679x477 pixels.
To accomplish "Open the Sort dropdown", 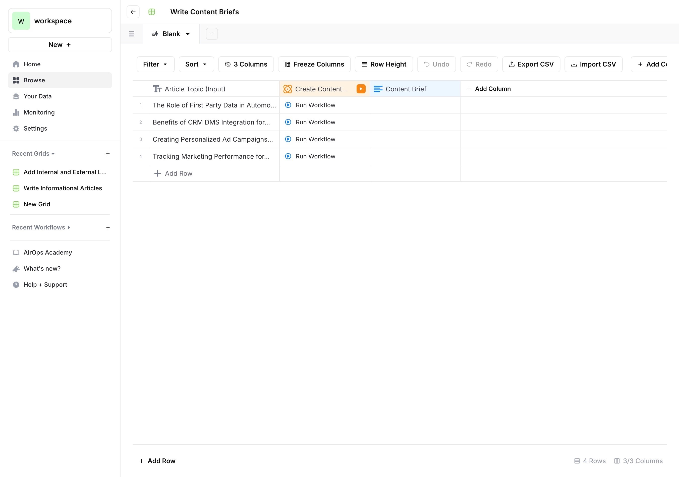I will click(196, 64).
